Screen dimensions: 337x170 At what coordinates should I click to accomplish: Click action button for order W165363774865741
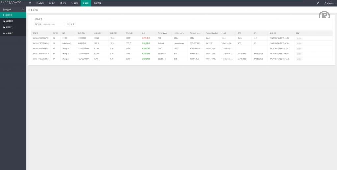click(299, 38)
